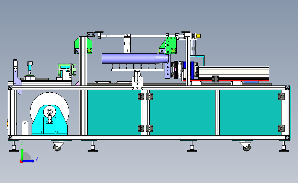This screenshot has height=183, width=298.
Task: Click the "Z" axis label
Action: click(x=37, y=159)
